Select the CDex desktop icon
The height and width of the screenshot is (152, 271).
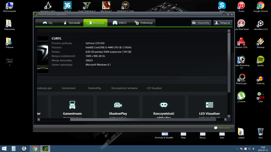(x=261, y=97)
